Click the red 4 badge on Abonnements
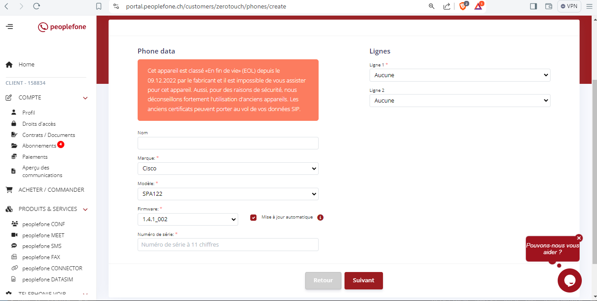Viewport: 597px width, 301px height. [61, 144]
